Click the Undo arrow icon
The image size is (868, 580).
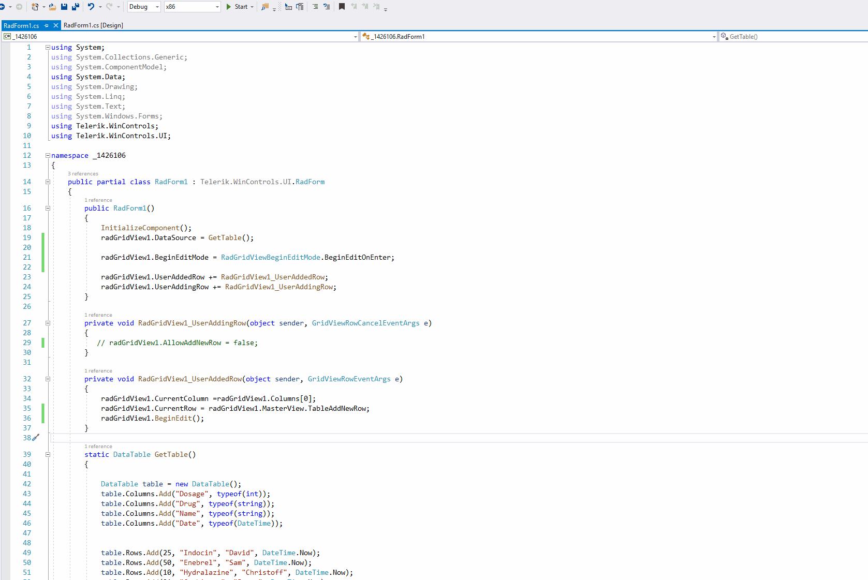[91, 7]
